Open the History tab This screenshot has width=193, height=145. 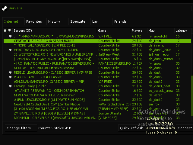[57, 21]
